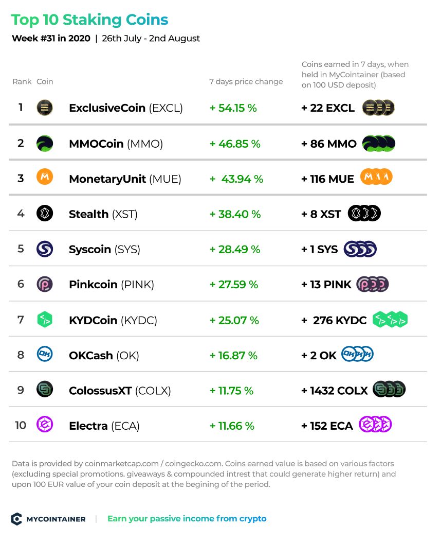Select the black Stealth XST icon
Image resolution: width=441 pixels, height=543 pixels.
(45, 213)
